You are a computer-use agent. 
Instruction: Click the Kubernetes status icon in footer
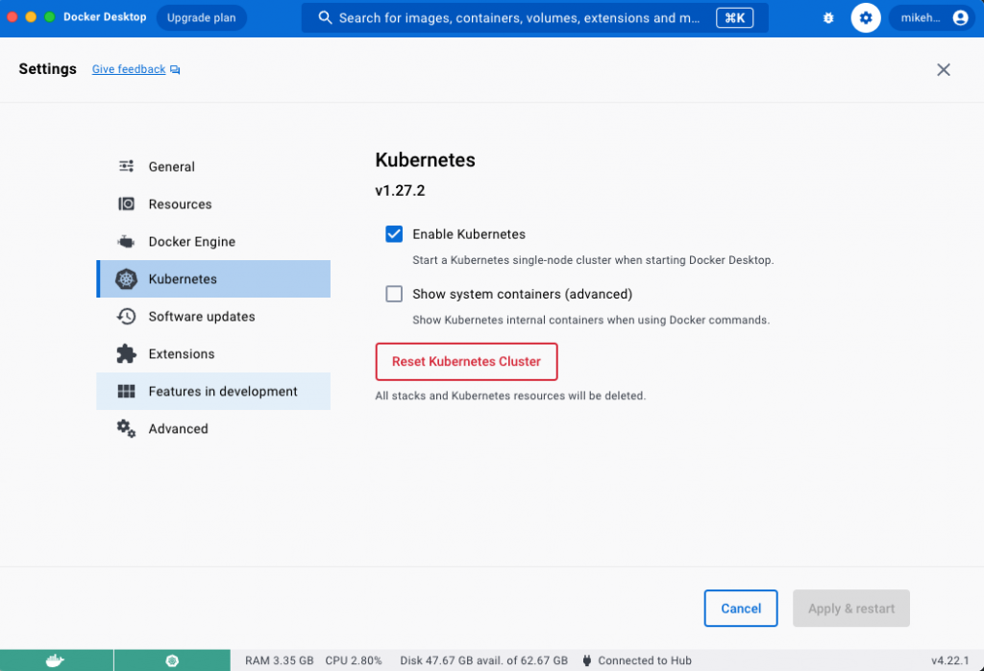coord(172,660)
